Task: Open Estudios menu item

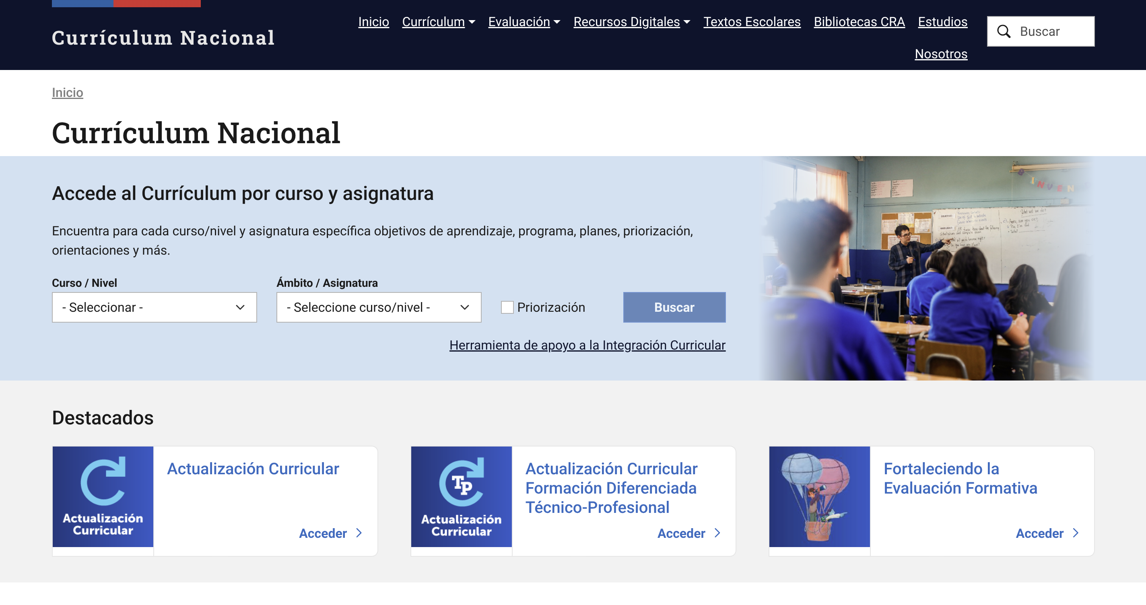Action: 943,22
